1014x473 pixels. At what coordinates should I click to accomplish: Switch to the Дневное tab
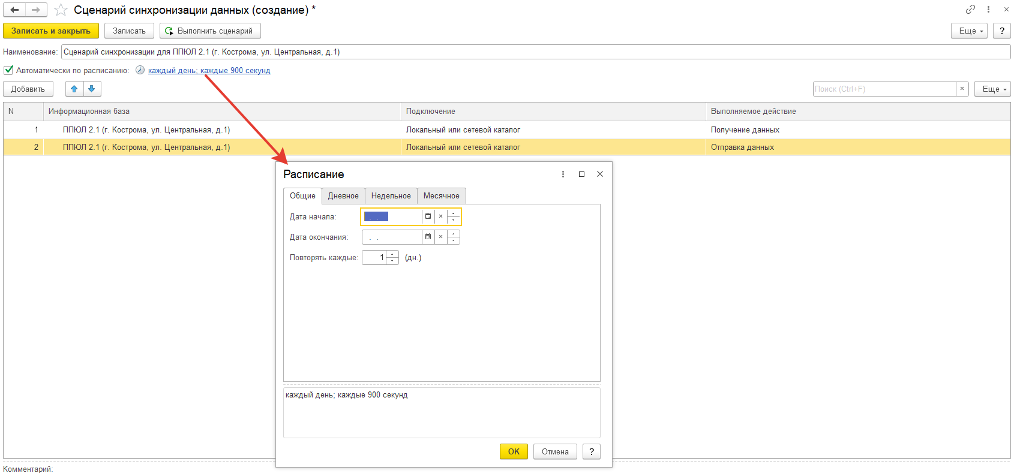coord(343,195)
